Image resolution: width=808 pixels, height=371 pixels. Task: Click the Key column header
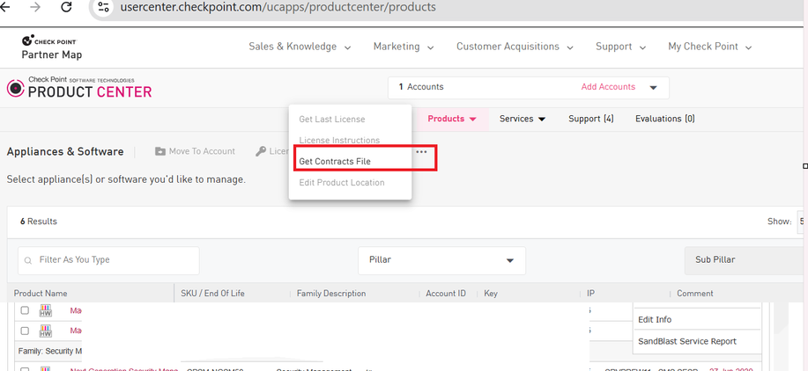click(491, 294)
